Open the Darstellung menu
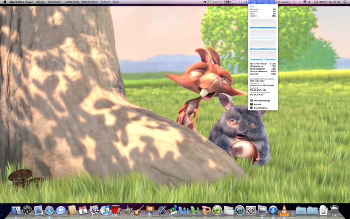The height and width of the screenshot is (219, 350). (x=72, y=2)
